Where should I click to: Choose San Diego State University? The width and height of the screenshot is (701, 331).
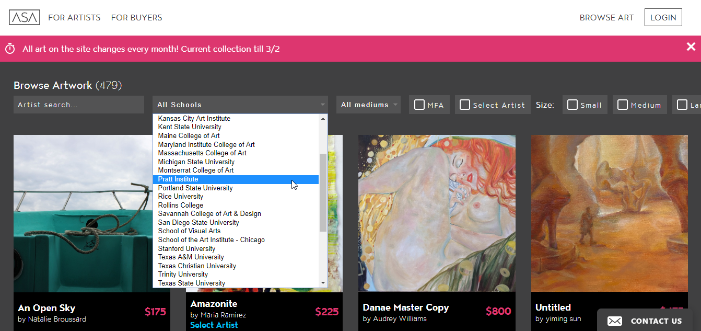pyautogui.click(x=236, y=223)
